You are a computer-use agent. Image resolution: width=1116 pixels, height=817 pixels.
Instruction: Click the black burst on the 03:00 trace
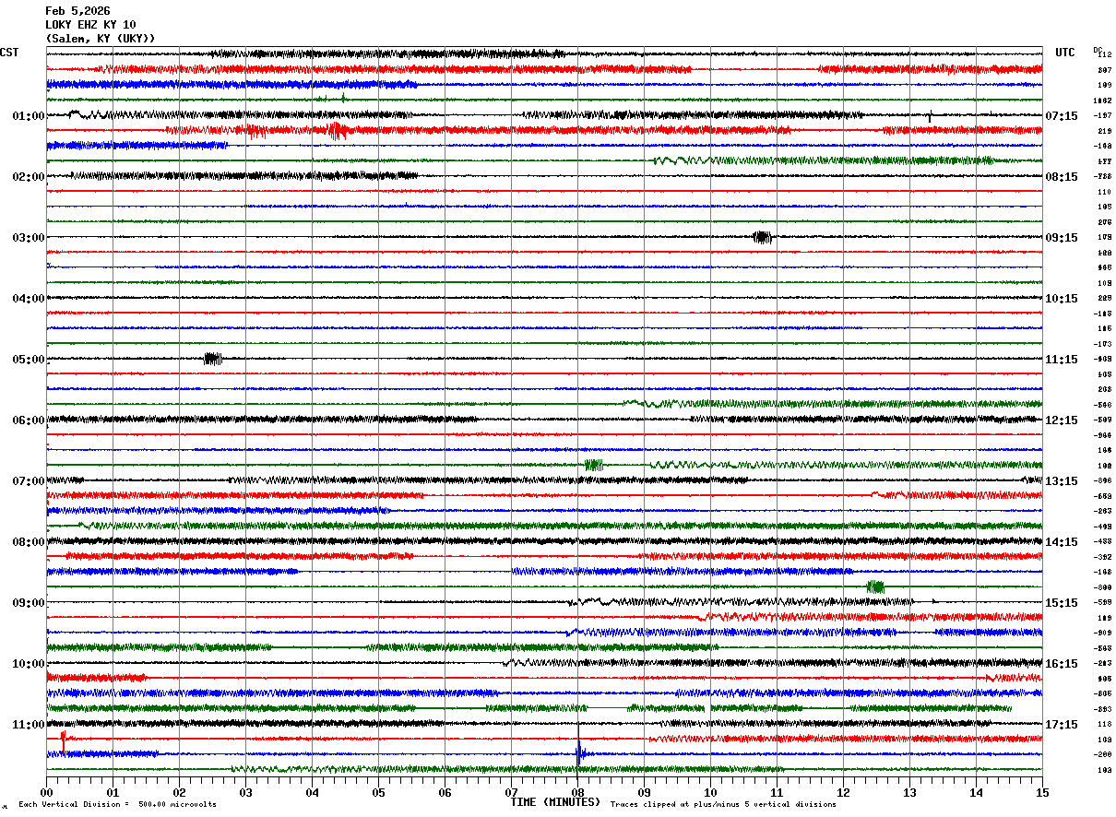[x=762, y=237]
